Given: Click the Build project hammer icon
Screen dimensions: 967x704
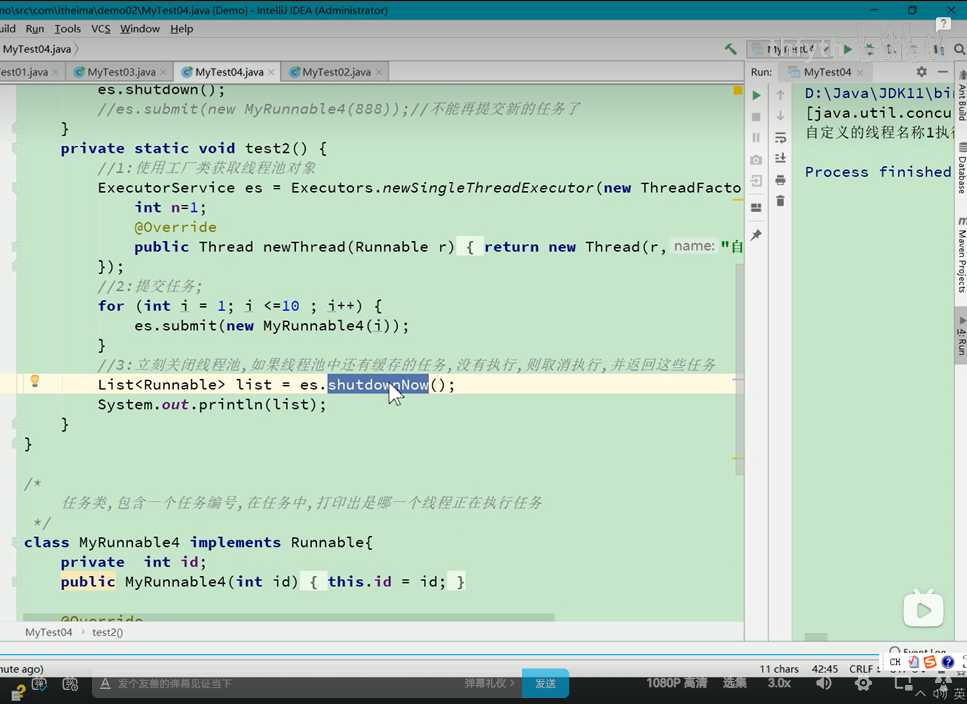Looking at the screenshot, I should pos(730,49).
